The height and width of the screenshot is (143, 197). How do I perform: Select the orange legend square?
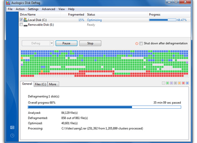[x=179, y=83]
